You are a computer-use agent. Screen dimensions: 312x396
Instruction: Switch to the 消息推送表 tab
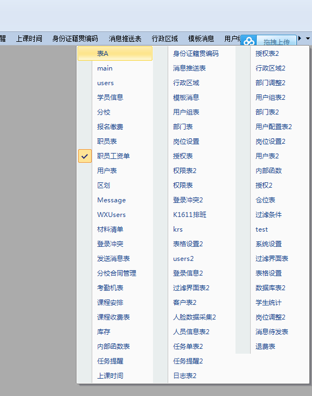coord(125,39)
